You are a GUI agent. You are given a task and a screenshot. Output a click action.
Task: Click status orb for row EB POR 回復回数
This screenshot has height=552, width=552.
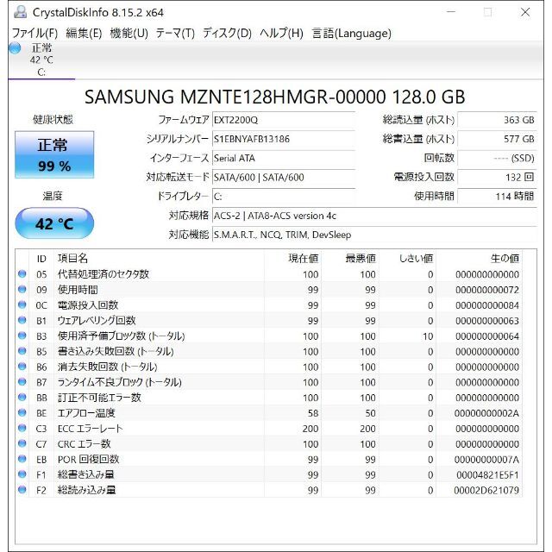pyautogui.click(x=22, y=459)
